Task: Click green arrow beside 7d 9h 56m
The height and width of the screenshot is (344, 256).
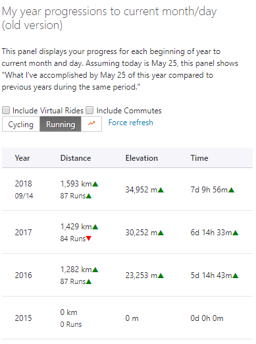Action: [232, 190]
